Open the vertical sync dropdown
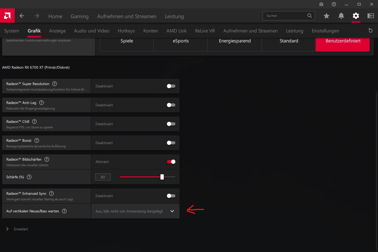The height and width of the screenshot is (252, 378). pos(135,211)
